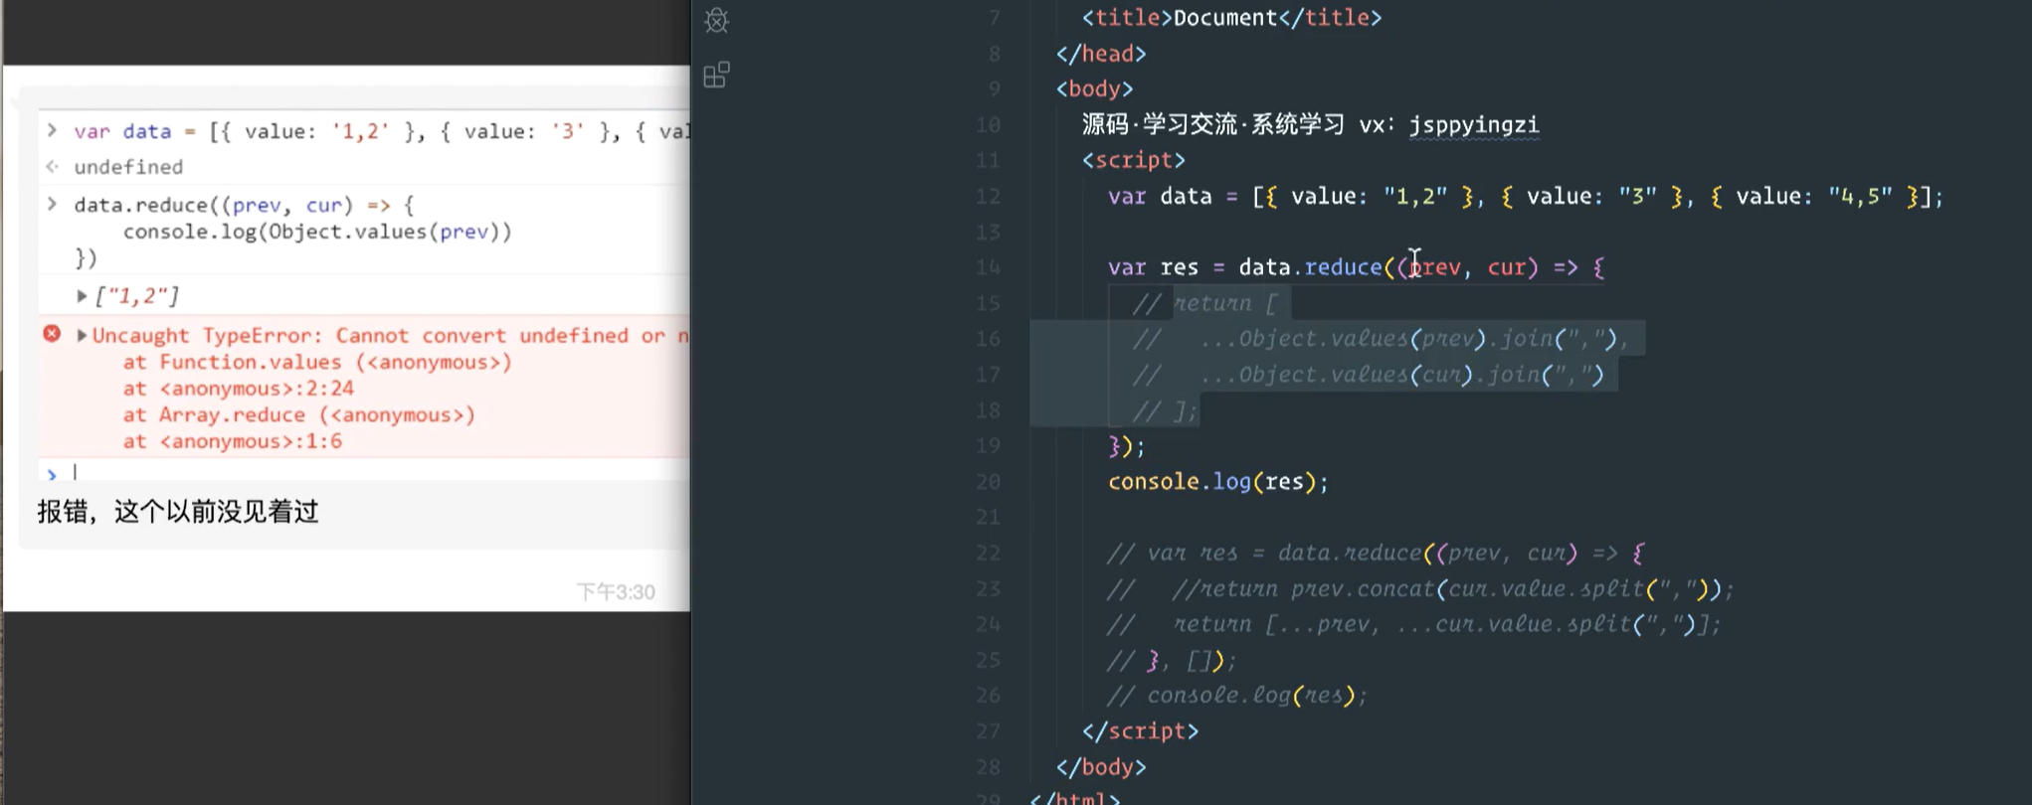
Task: Click 'data.reduce' call on line 14
Action: click(1310, 267)
